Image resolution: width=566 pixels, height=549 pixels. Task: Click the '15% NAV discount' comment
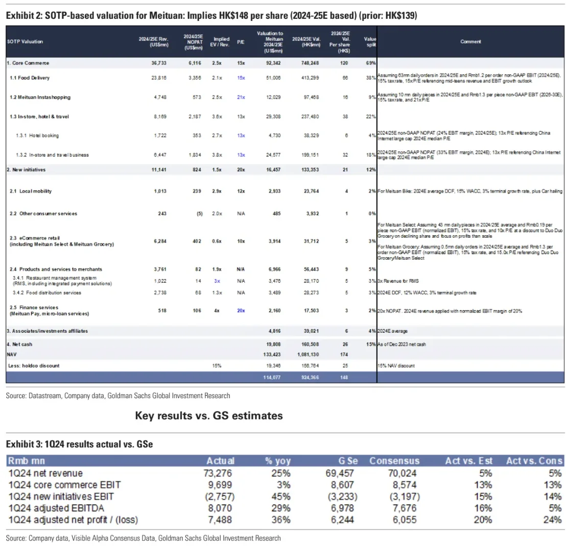coord(396,365)
